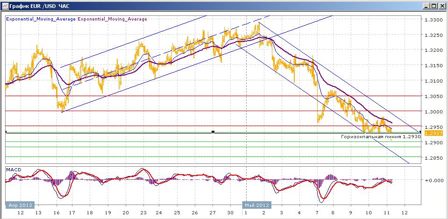Minimize the EUR/USD chart window
The image size is (448, 219).
(427, 6)
